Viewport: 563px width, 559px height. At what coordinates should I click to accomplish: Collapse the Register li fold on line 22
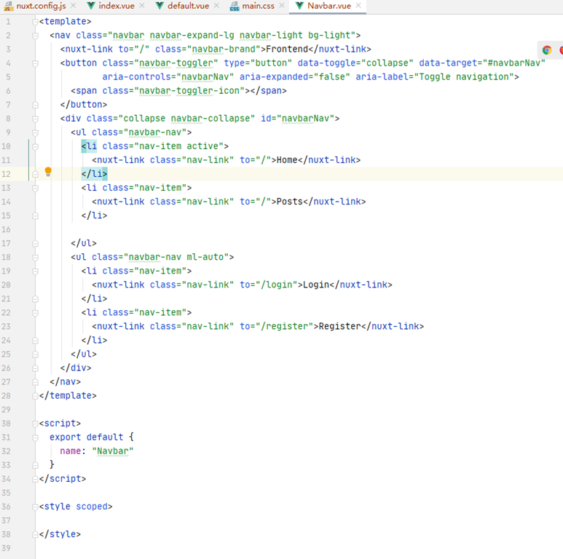pyautogui.click(x=35, y=313)
